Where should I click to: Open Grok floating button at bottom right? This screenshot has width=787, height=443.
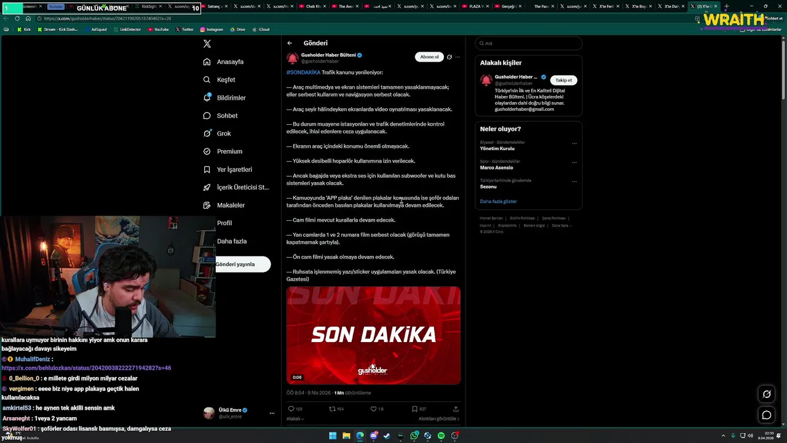coord(767,394)
